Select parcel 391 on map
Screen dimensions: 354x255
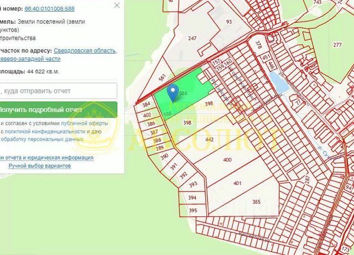(173, 167)
